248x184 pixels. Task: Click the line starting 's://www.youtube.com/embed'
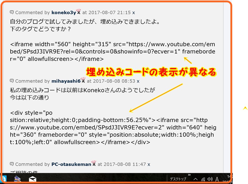113,127
